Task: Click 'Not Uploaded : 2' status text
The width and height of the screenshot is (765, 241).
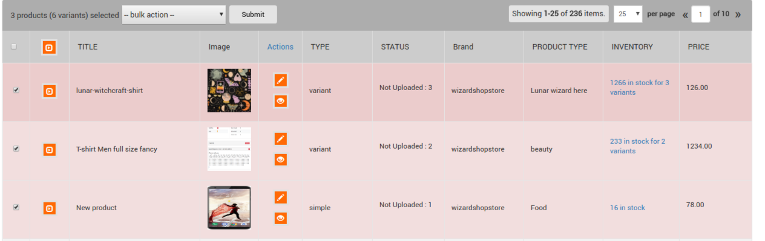Action: click(405, 146)
